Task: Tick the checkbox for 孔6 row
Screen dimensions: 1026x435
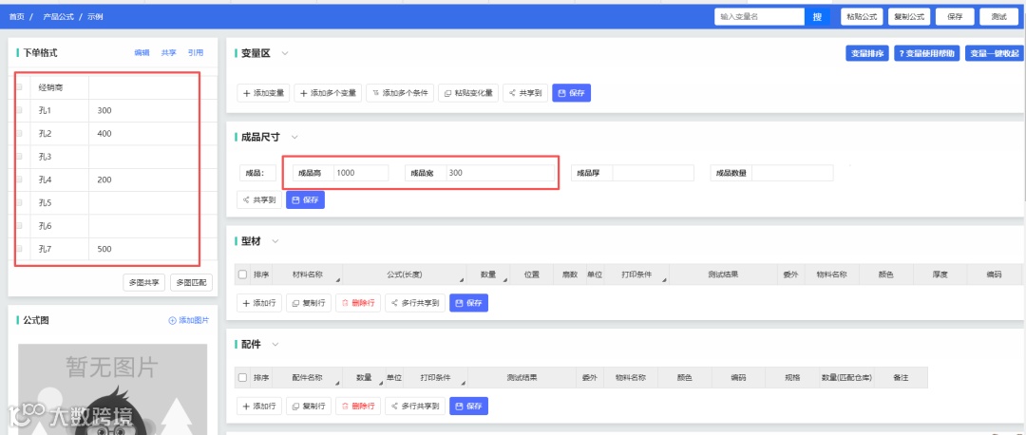Action: (19, 226)
